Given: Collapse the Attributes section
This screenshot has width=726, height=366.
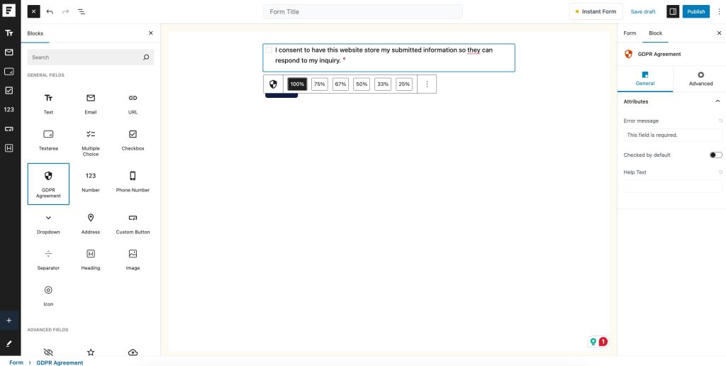Looking at the screenshot, I should coord(717,101).
